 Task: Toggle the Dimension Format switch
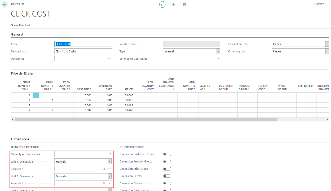pyautogui.click(x=167, y=176)
